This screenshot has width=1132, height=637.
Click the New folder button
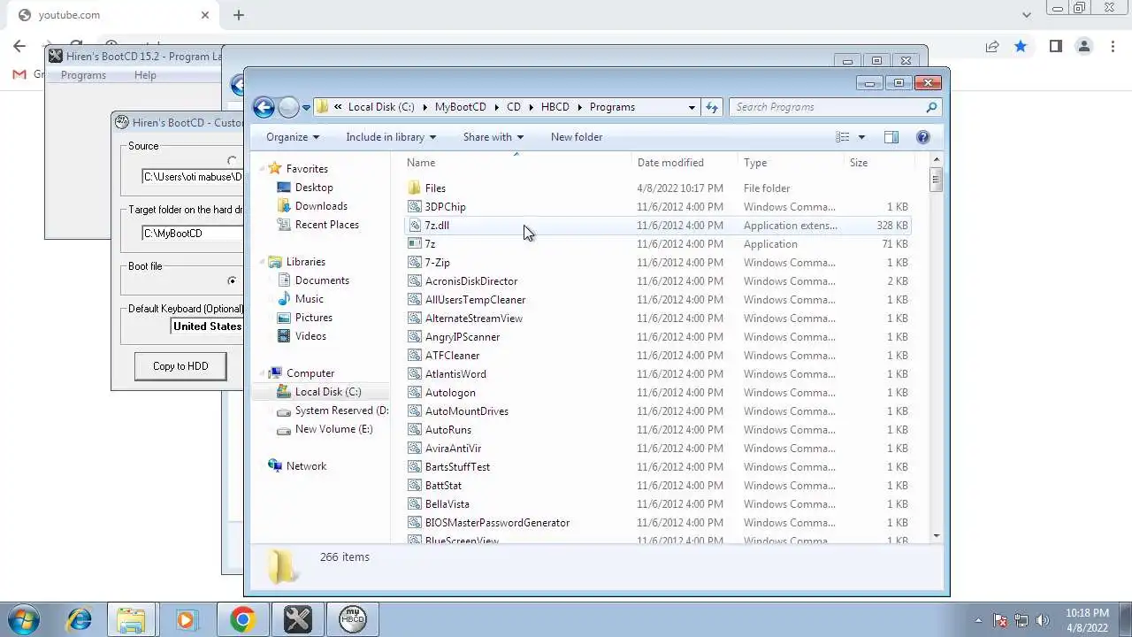(577, 137)
